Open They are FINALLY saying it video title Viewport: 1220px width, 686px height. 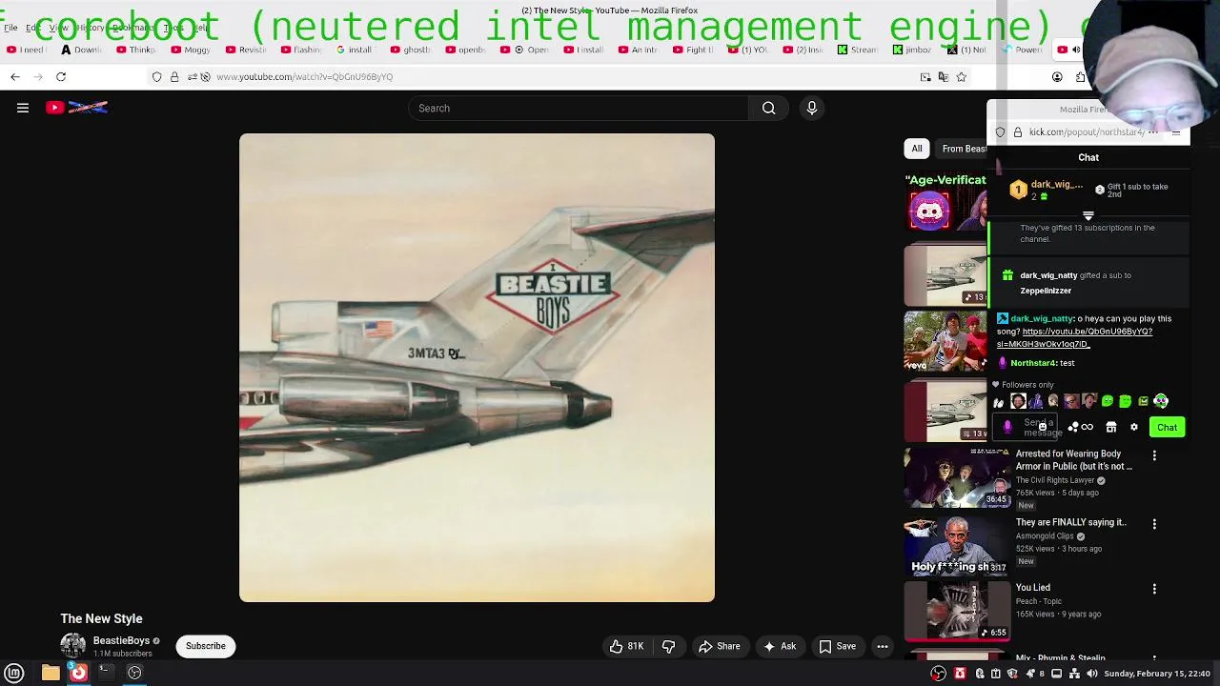tap(1071, 522)
